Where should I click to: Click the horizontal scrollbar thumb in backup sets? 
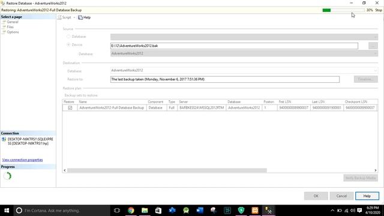[x=167, y=170]
